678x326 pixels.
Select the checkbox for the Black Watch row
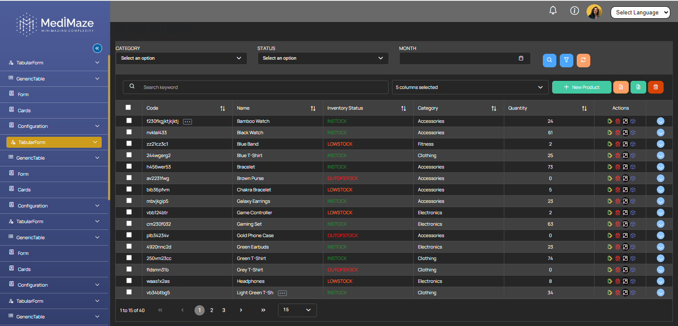(129, 132)
